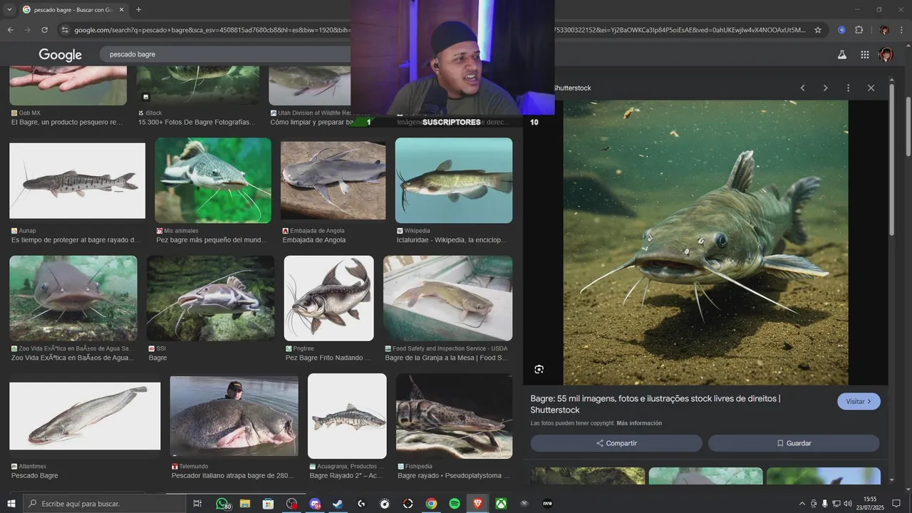Open the USDA Food Safety catfish thumbnail
This screenshot has height=513, width=912.
coord(447,299)
